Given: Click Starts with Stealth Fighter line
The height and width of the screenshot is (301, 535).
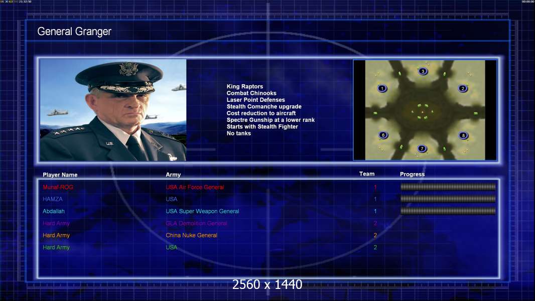Looking at the screenshot, I should click(x=262, y=126).
